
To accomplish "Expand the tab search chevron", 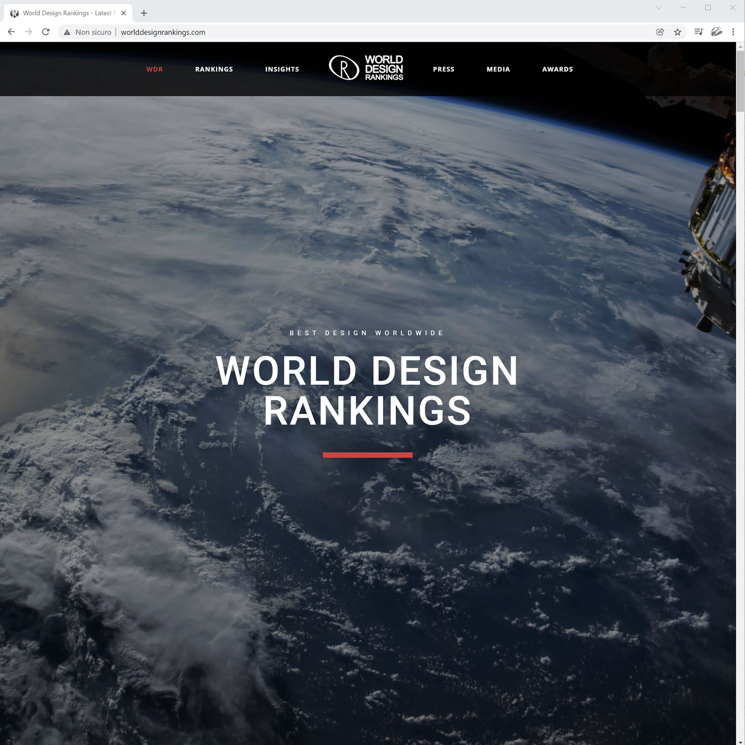I will point(659,7).
